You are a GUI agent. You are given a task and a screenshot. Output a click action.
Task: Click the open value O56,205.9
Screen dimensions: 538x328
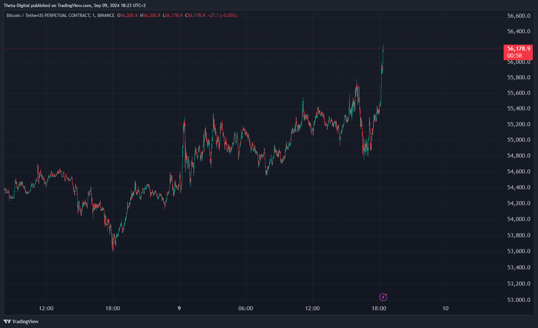(x=127, y=15)
